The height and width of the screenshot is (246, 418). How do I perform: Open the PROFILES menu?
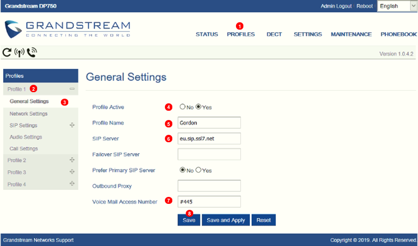(241, 34)
